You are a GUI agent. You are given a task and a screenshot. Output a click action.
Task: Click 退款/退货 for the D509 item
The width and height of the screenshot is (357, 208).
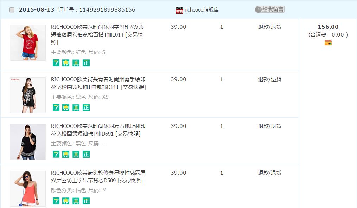pyautogui.click(x=269, y=173)
